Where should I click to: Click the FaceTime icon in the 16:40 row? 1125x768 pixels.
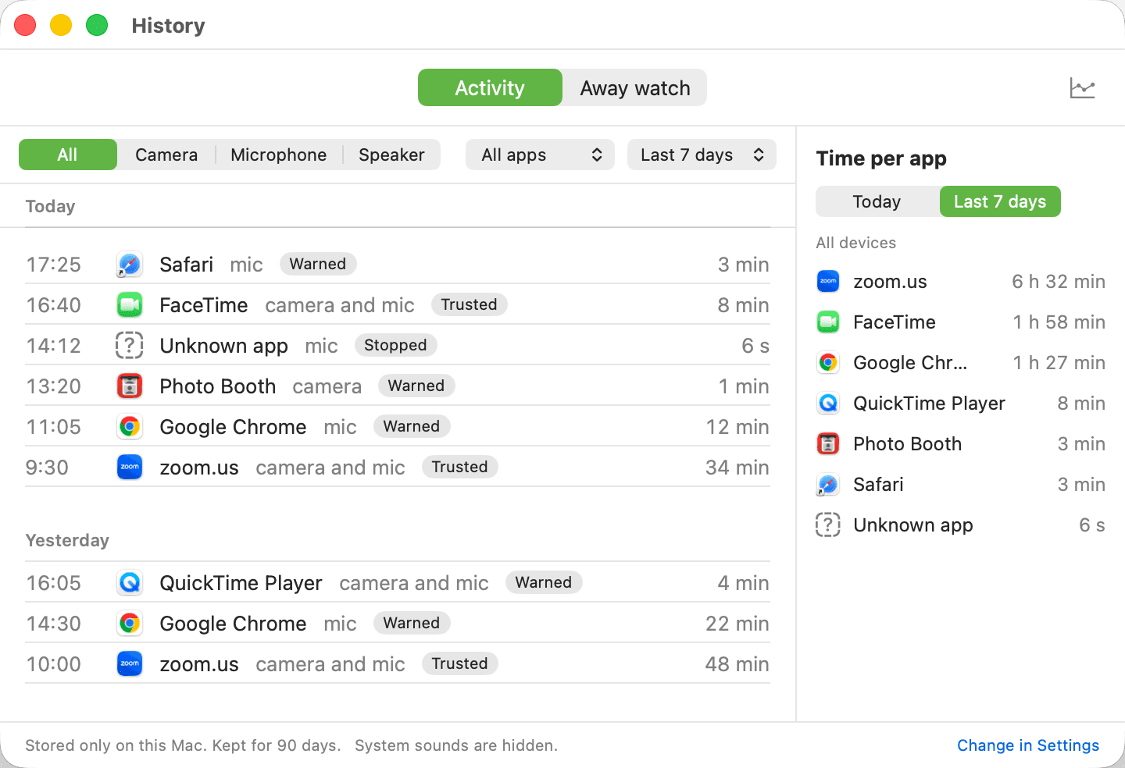(x=130, y=305)
